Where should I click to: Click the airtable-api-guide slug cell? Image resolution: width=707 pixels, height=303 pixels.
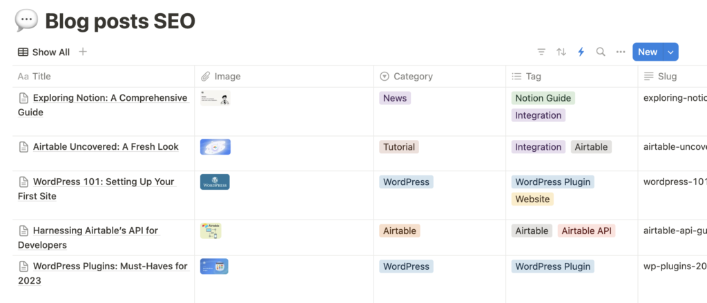tap(672, 237)
